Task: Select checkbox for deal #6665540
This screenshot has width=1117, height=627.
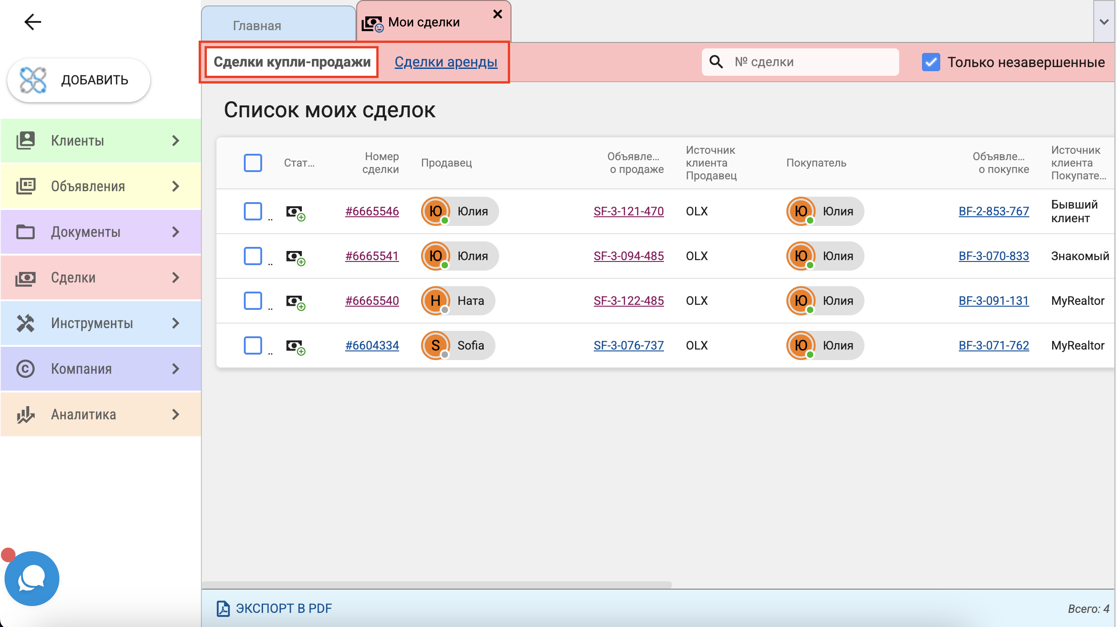Action: [253, 301]
